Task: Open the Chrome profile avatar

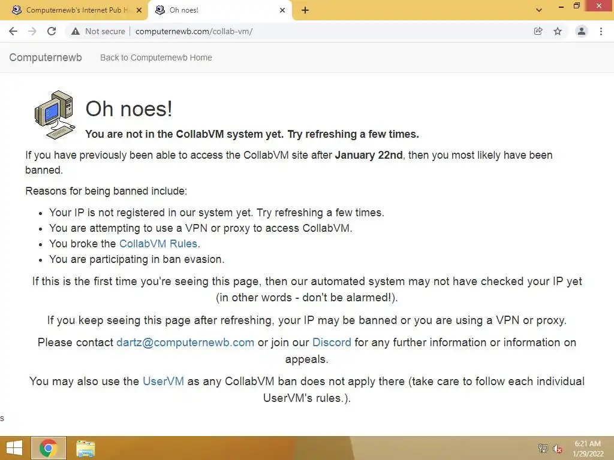Action: (582, 31)
